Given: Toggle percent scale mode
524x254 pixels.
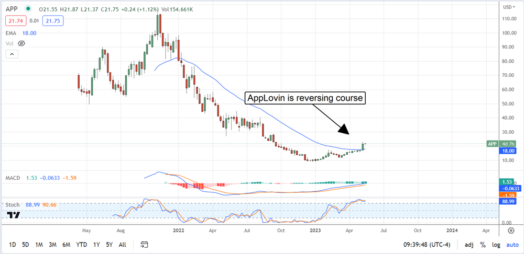Looking at the screenshot, I should click(483, 245).
